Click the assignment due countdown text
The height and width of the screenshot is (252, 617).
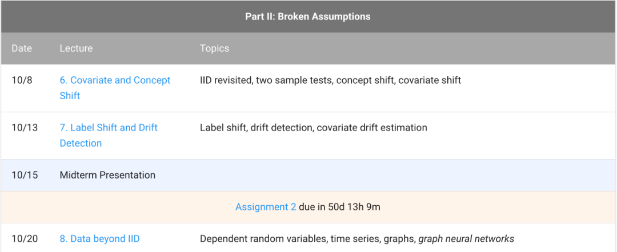(x=339, y=207)
